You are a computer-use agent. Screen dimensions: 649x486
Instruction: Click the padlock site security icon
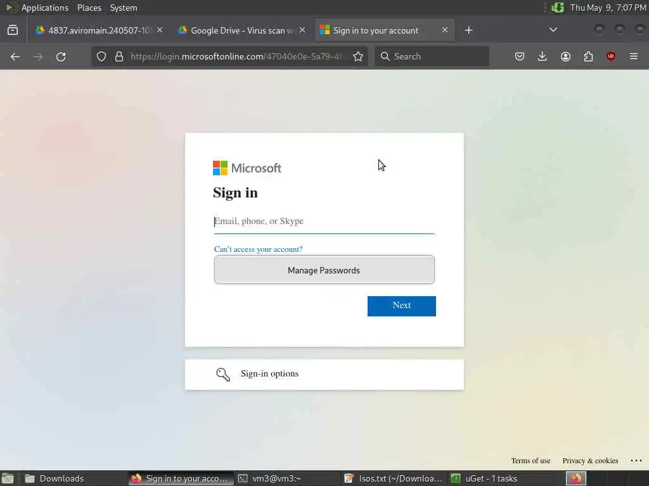(x=119, y=56)
